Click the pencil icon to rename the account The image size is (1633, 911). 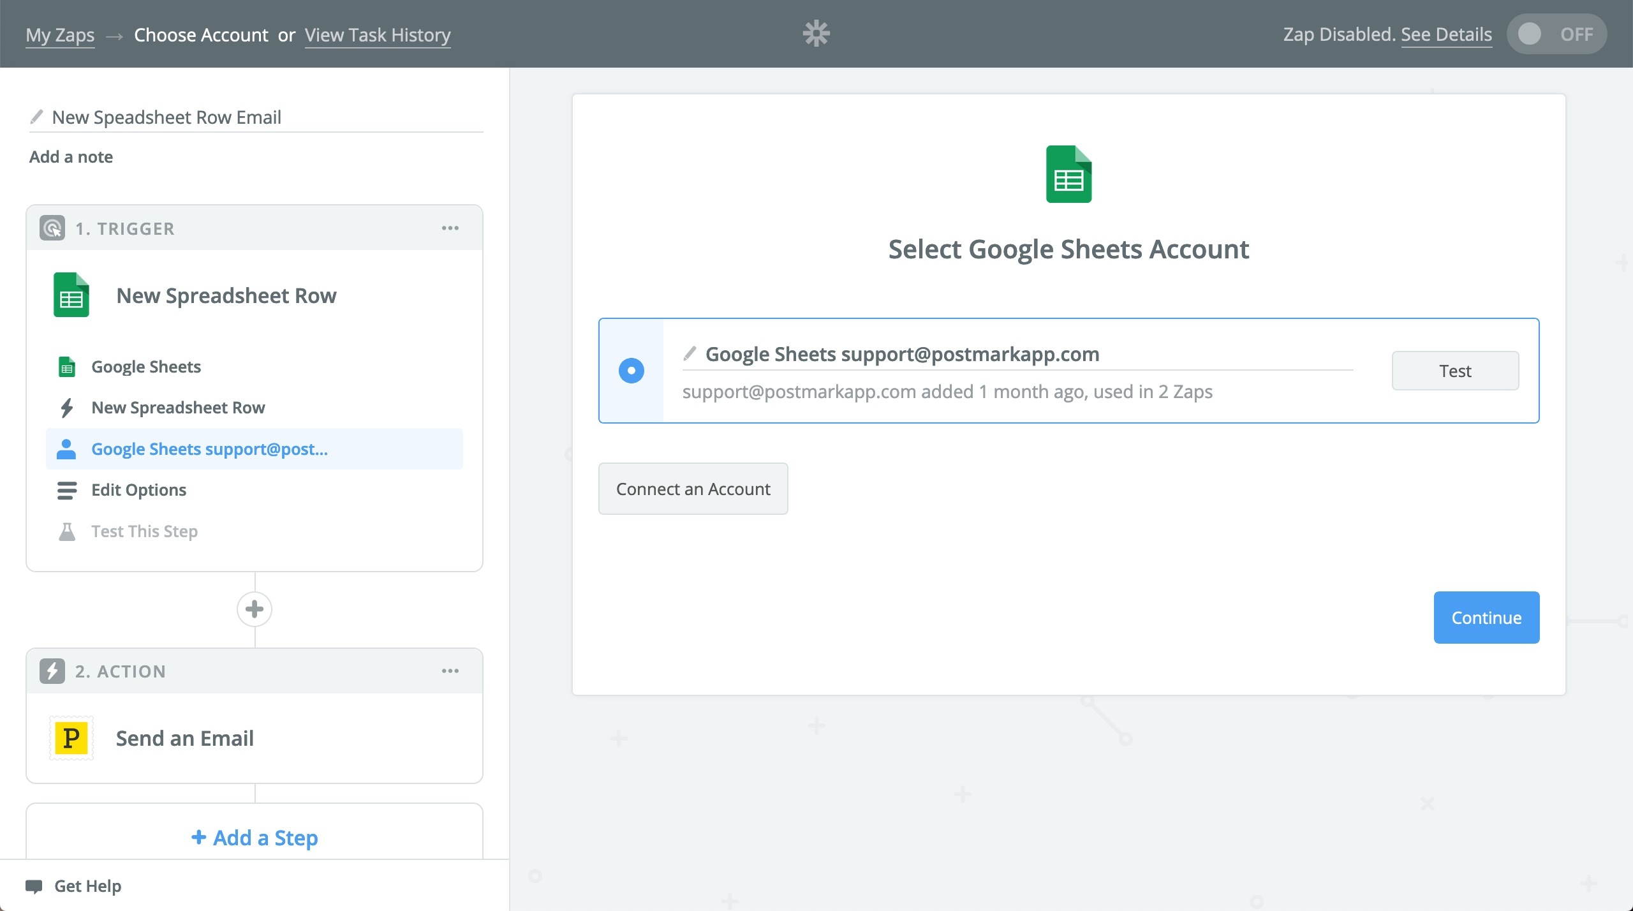tap(690, 353)
